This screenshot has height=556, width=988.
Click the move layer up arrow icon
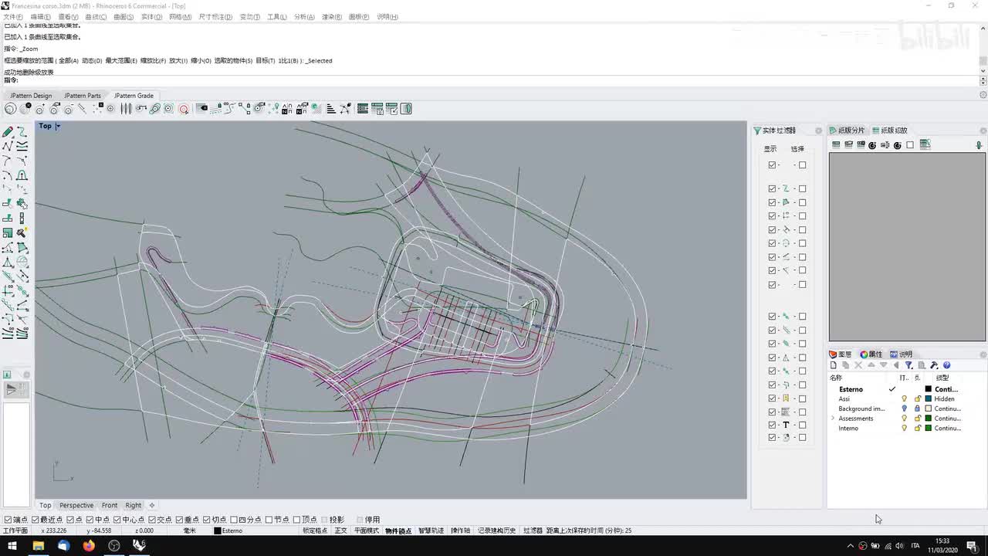pos(871,365)
